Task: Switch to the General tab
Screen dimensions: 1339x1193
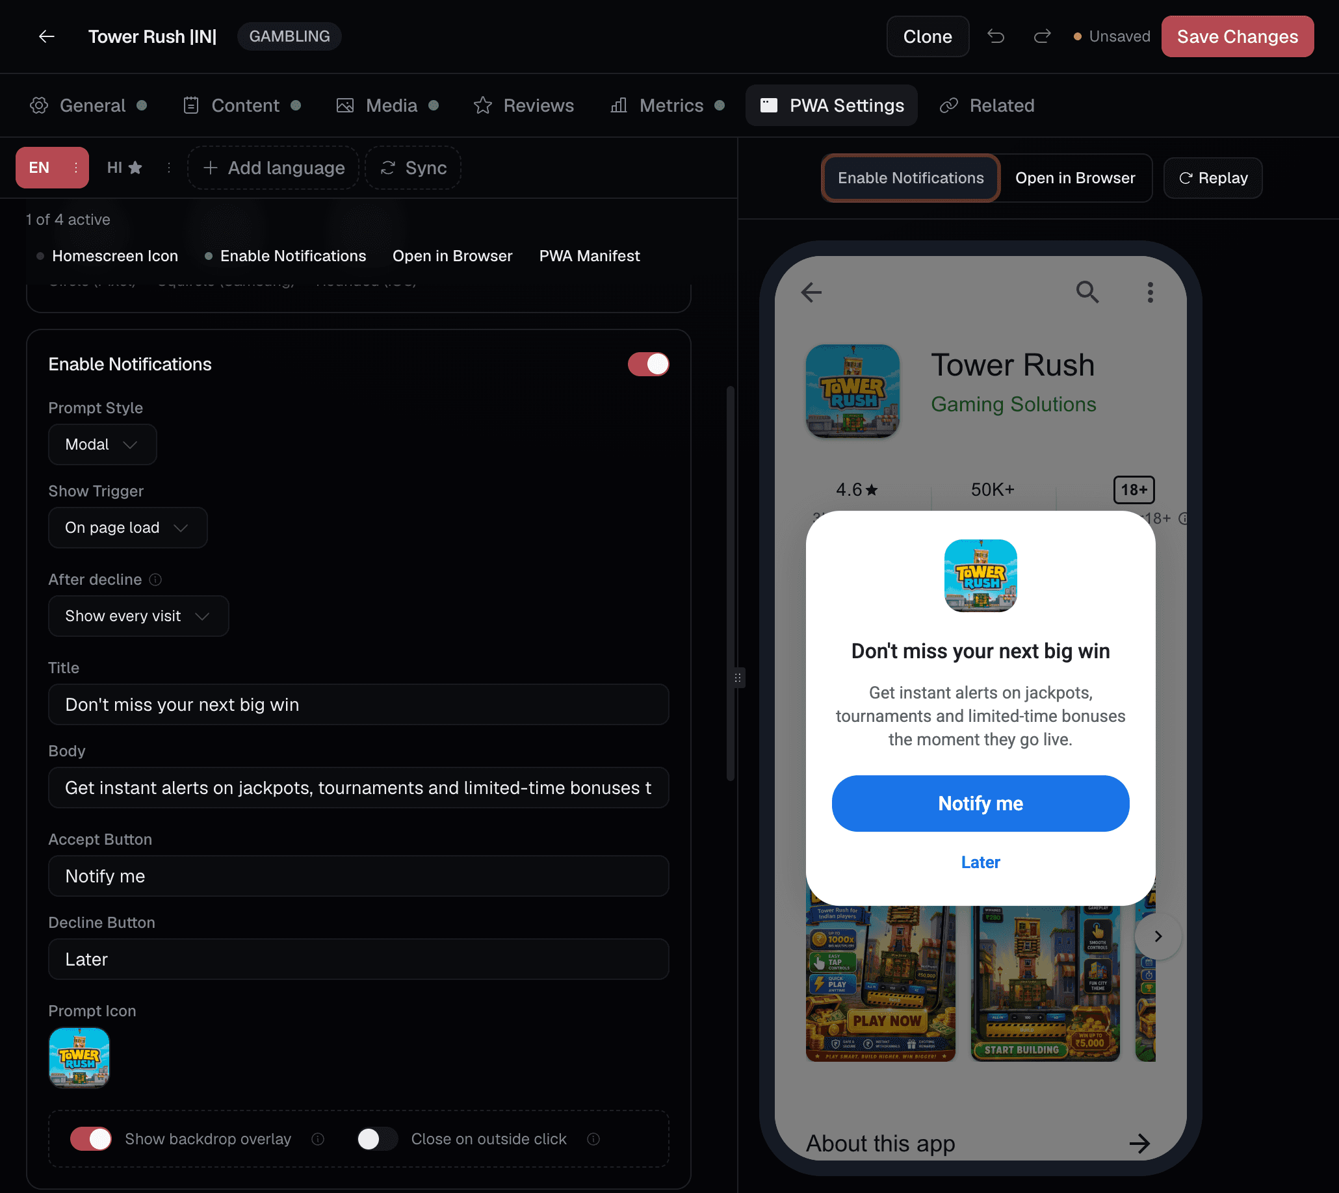Action: (88, 105)
